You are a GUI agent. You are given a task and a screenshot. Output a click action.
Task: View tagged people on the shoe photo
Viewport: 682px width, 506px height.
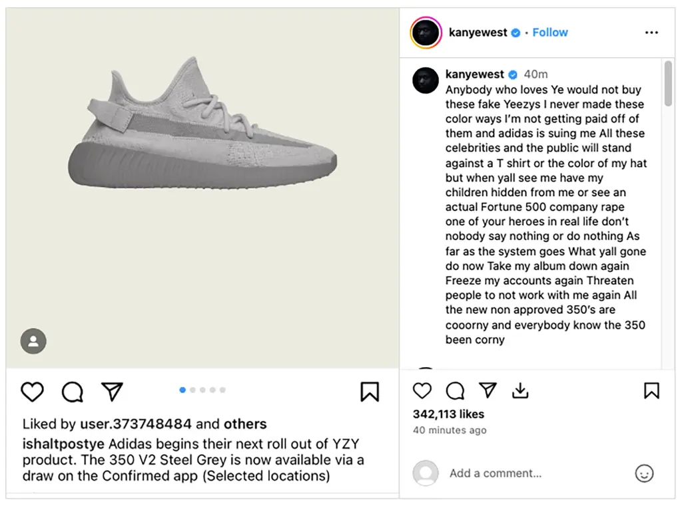pyautogui.click(x=33, y=341)
